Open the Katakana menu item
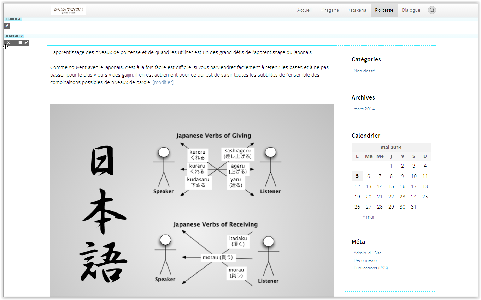 pyautogui.click(x=357, y=10)
